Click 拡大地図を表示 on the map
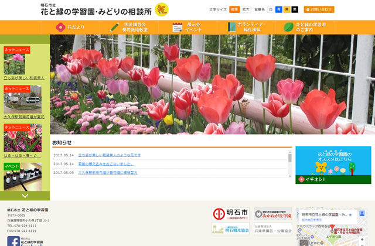This screenshot has width=375, height=246. point(312,220)
